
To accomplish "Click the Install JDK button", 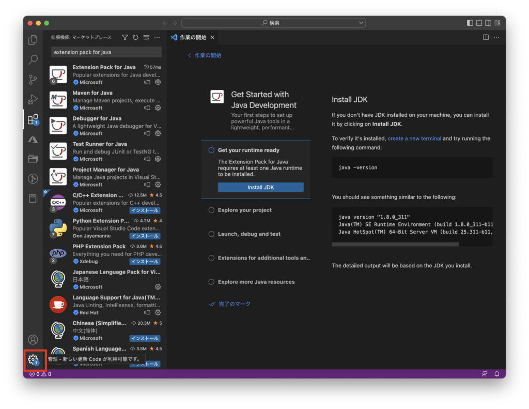I will click(x=260, y=187).
